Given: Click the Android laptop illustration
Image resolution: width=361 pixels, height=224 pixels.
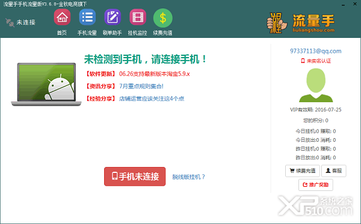Looking at the screenshot, I should click(x=46, y=84).
